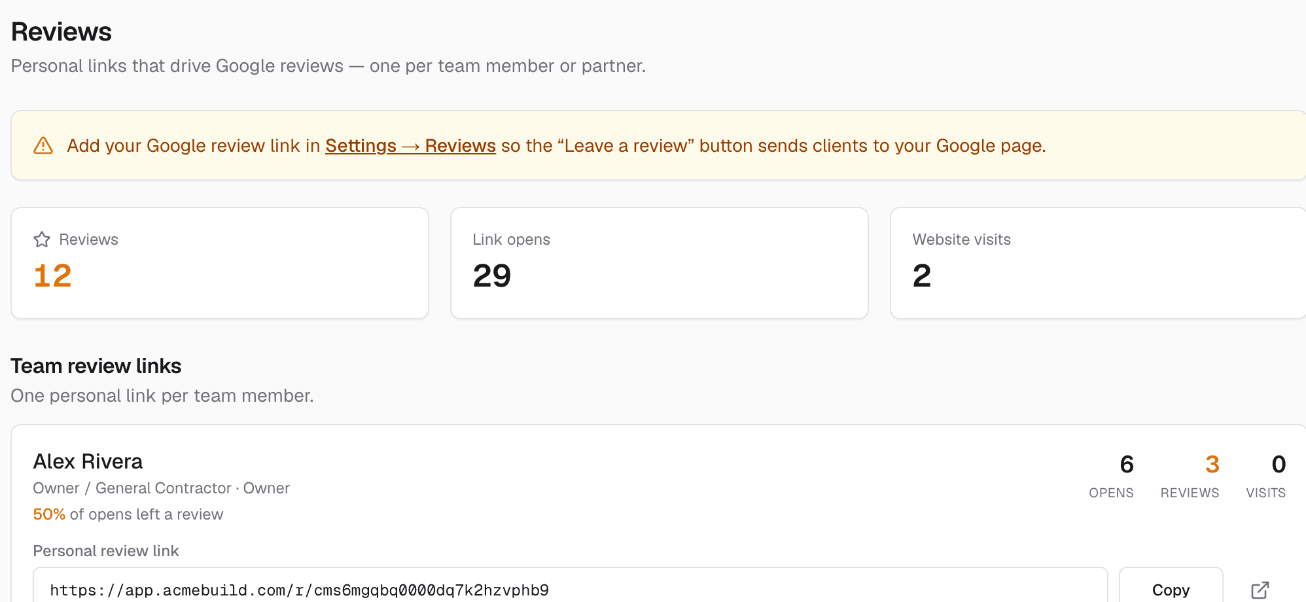Click the Website visits value 2
This screenshot has width=1306, height=602.
922,275
